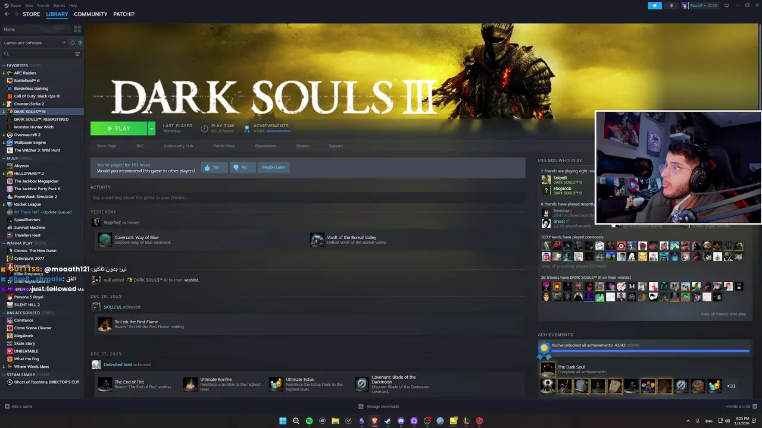762x428 pixels.
Task: Open Points Shop link
Action: pos(224,146)
